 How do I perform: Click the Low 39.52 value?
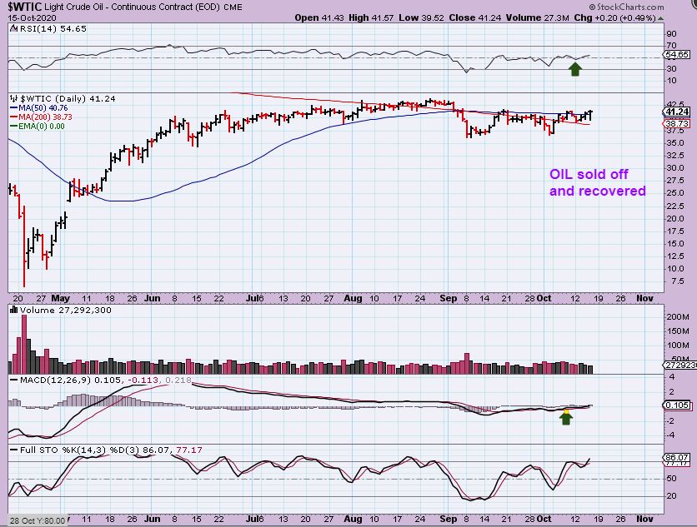tap(421, 17)
